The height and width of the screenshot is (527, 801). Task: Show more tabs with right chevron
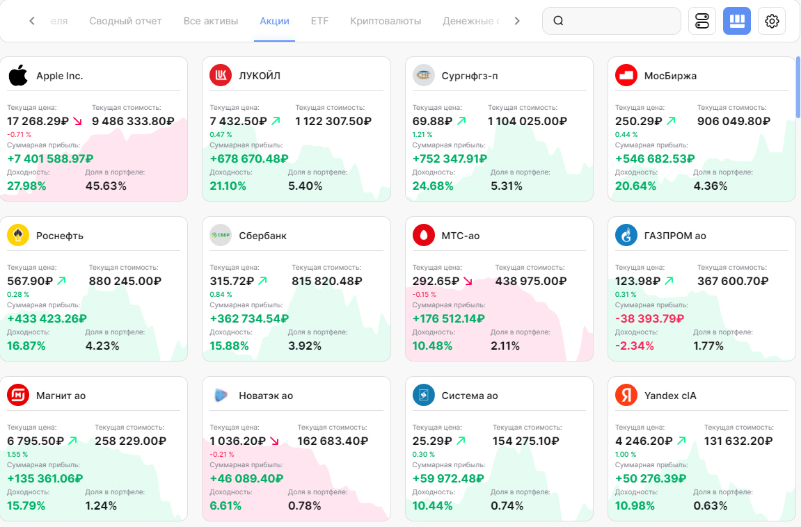[x=517, y=21]
